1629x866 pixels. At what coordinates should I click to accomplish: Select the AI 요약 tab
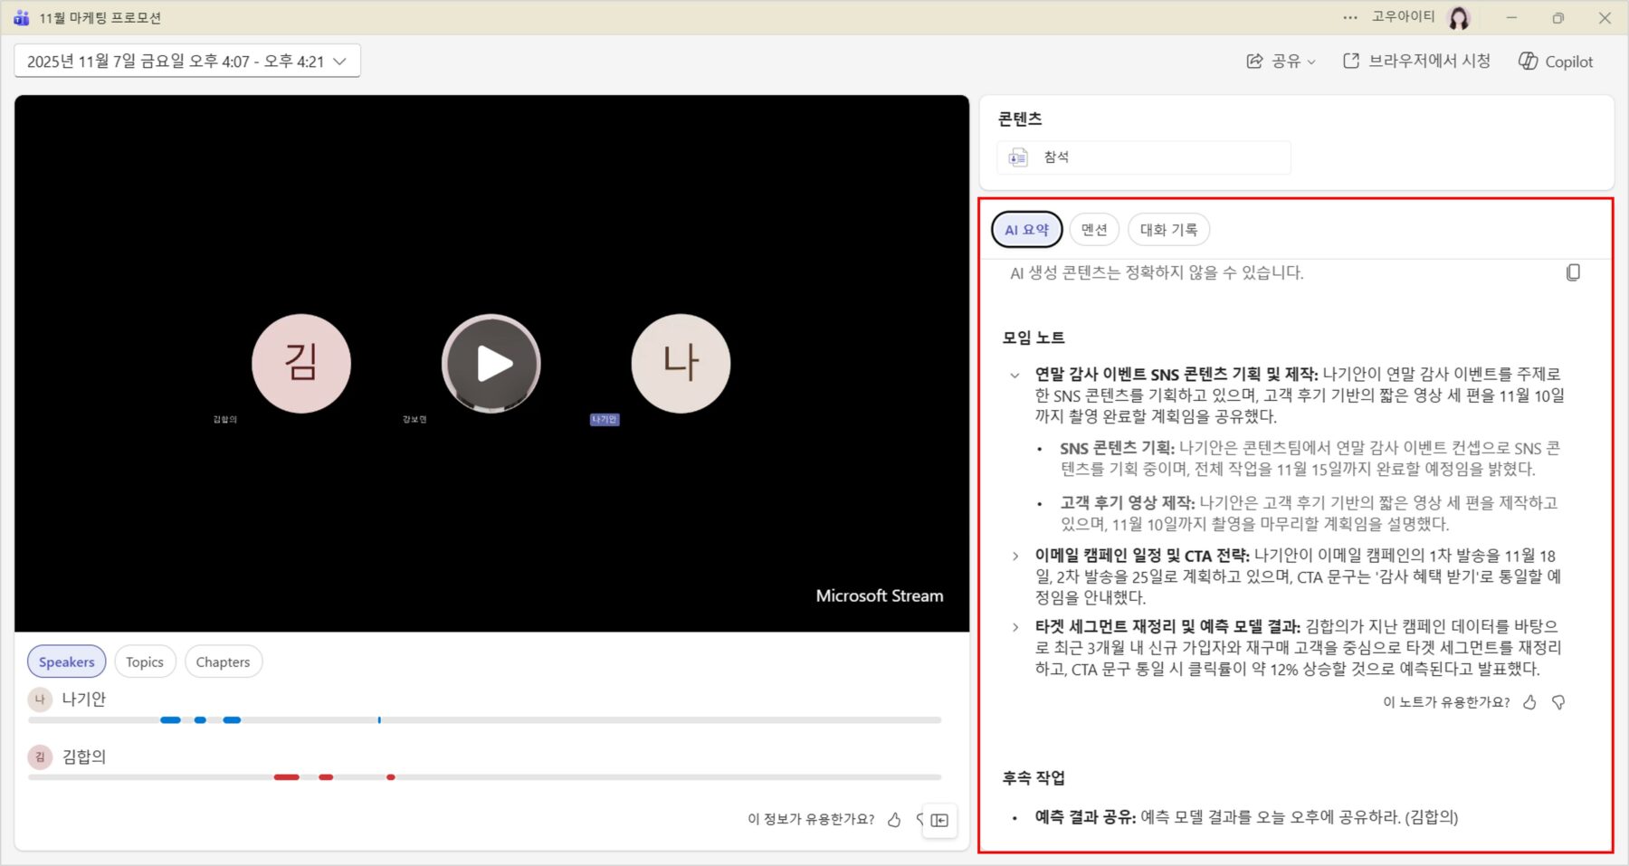tap(1026, 230)
